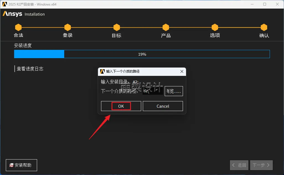284x175 pixels.
Task: Click the 19% installation progress bar
Action: (x=142, y=54)
